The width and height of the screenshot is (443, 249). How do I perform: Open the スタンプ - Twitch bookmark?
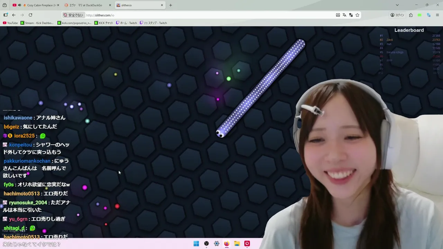(x=153, y=23)
